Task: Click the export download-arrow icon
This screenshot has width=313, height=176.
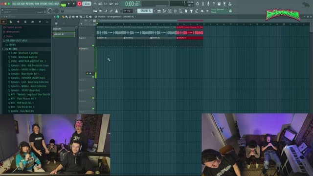Action: pos(230,4)
